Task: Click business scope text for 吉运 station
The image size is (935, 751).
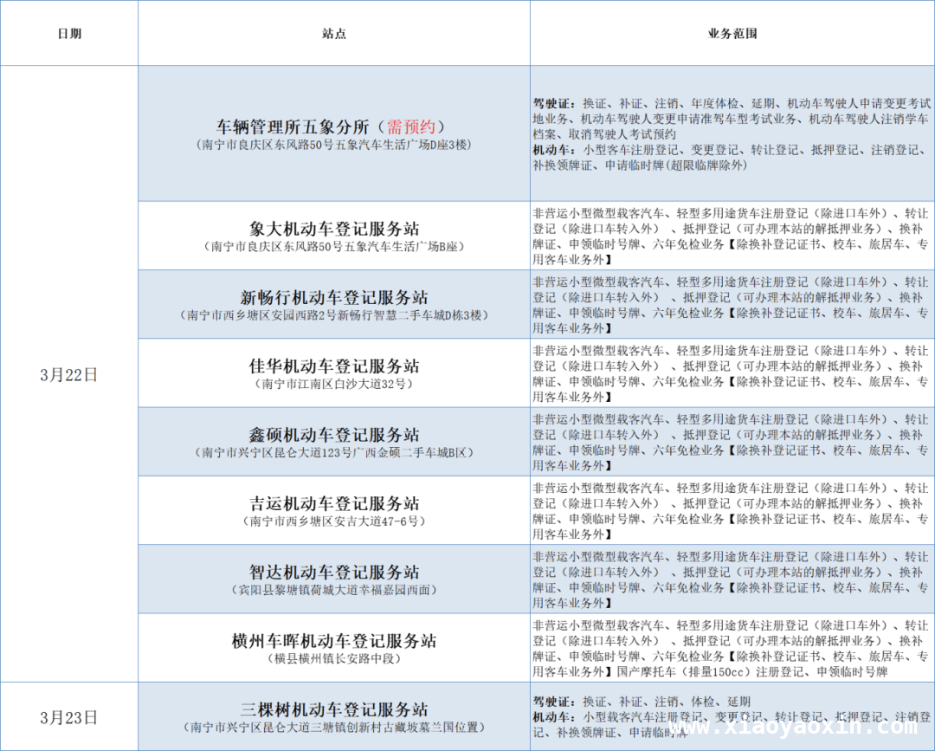Action: coord(731,510)
